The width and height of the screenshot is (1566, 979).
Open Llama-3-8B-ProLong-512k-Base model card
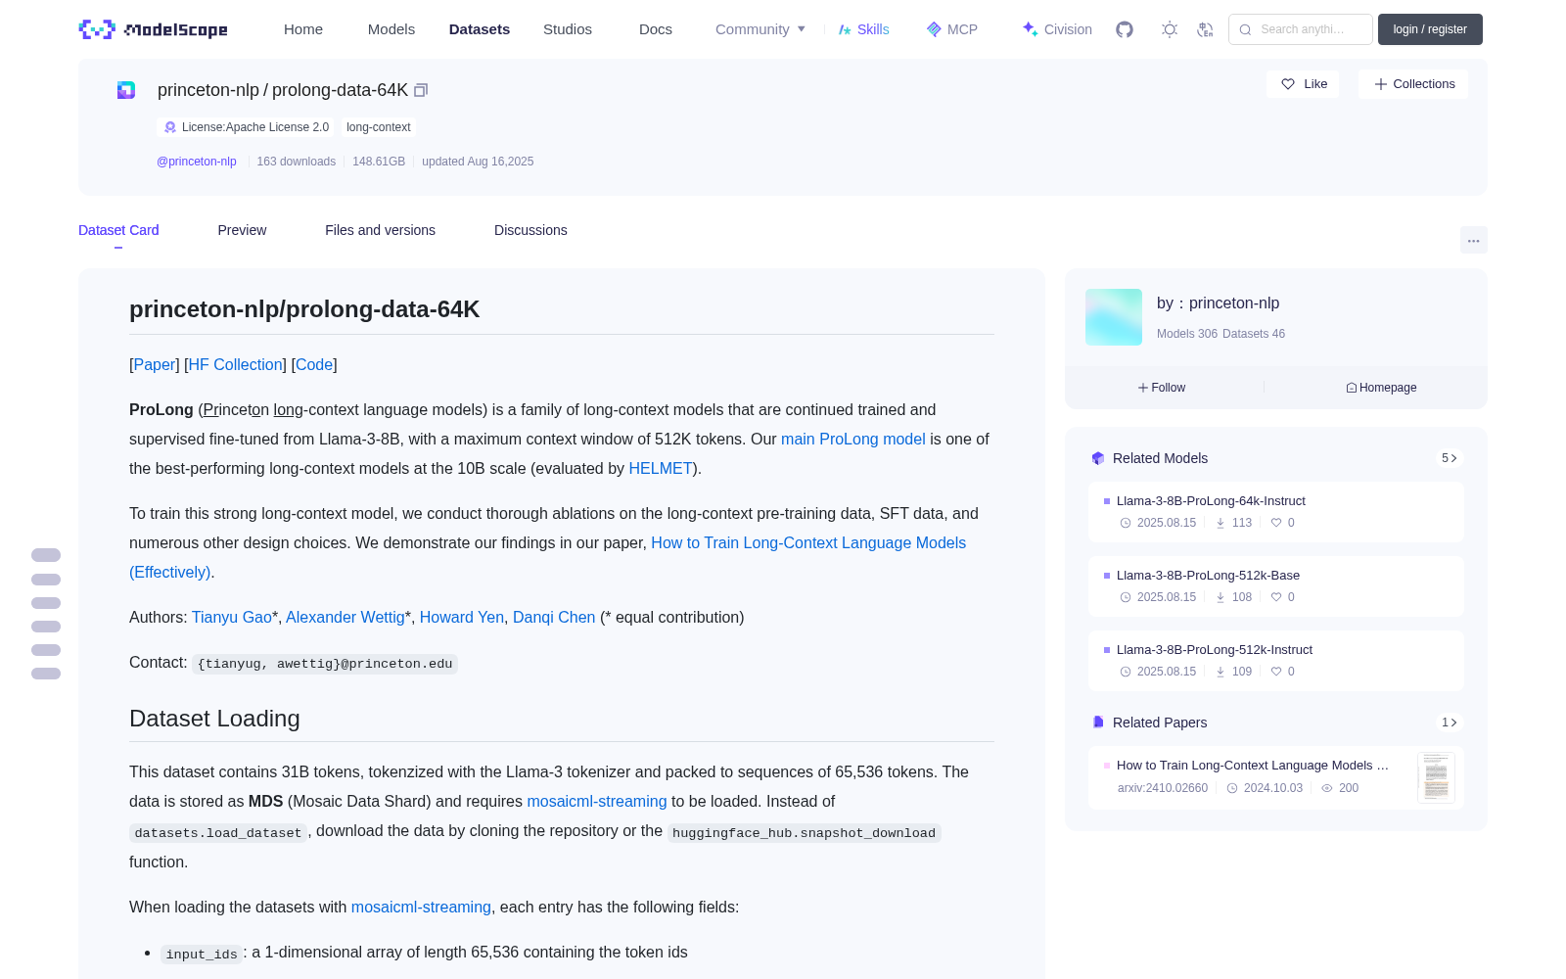1276,586
